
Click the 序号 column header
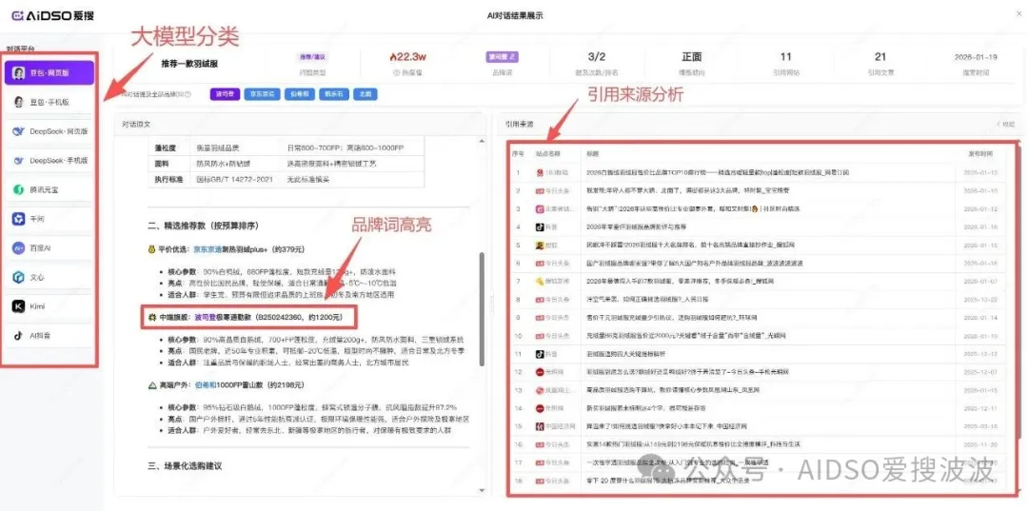pos(518,154)
